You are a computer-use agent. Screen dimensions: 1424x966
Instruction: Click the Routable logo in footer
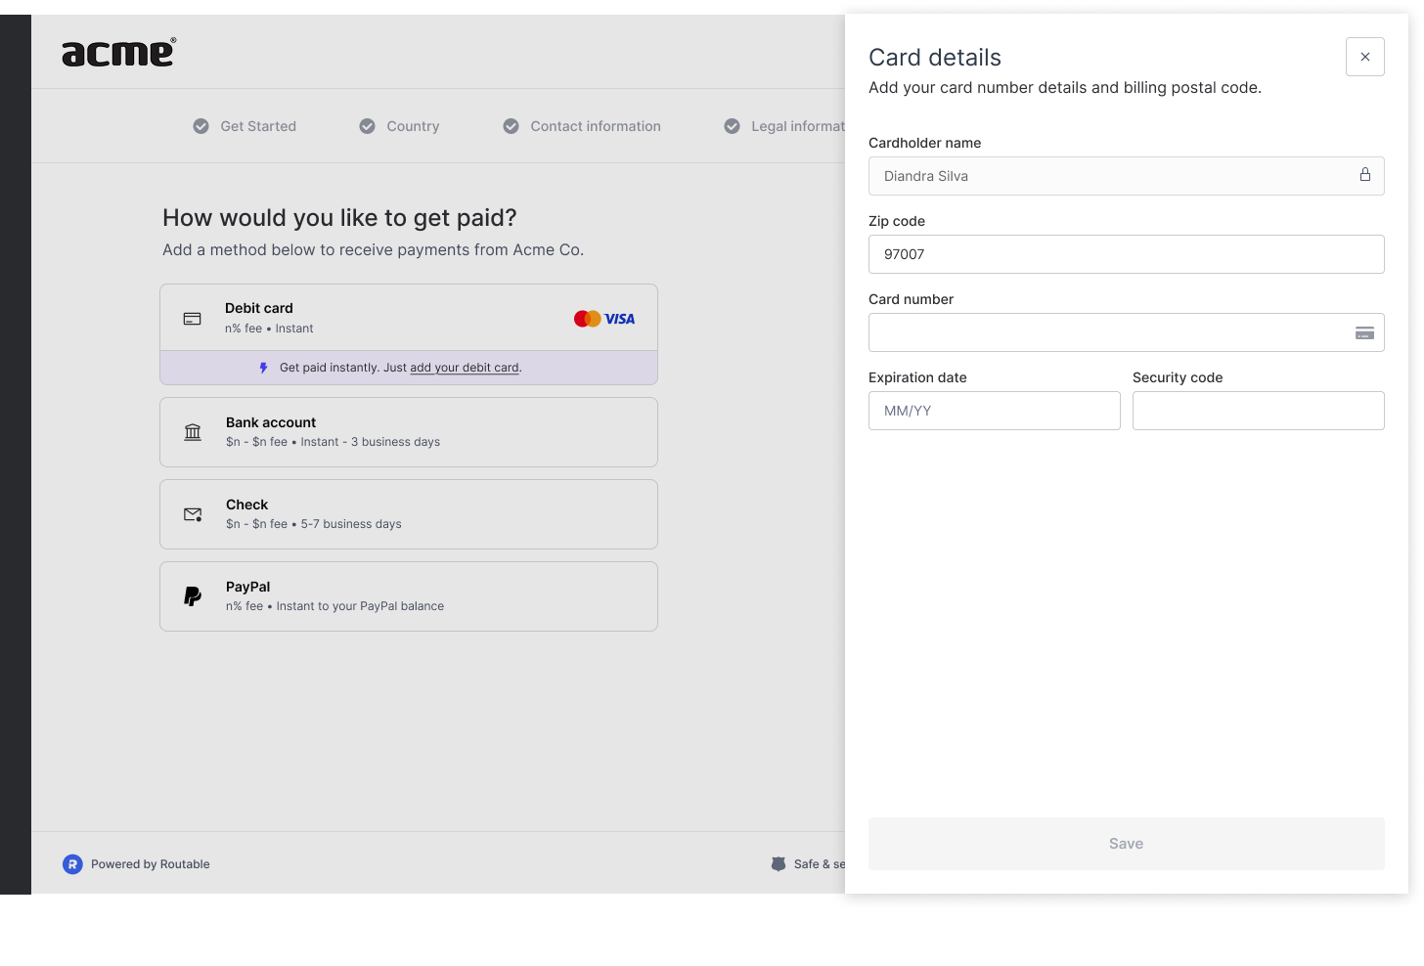[x=72, y=864]
